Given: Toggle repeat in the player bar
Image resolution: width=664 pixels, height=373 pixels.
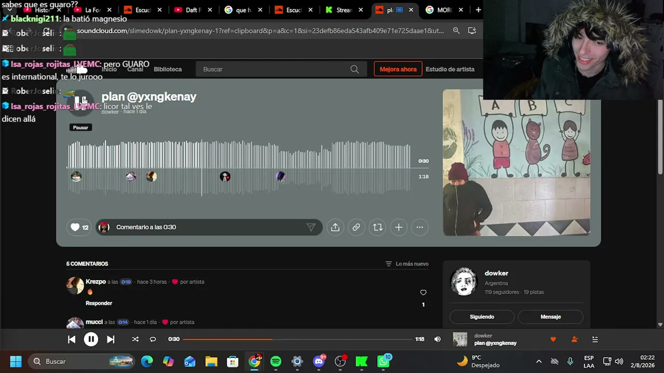Looking at the screenshot, I should click(153, 339).
